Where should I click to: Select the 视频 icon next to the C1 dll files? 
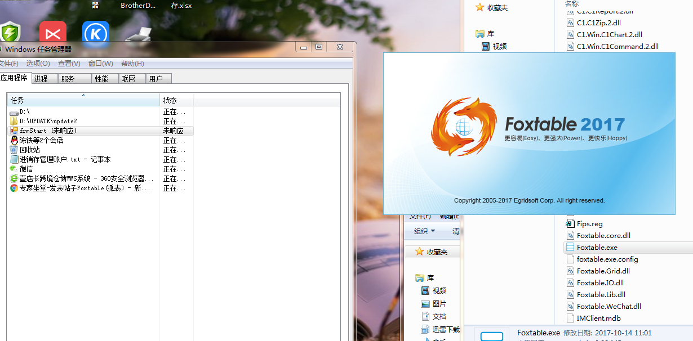coord(486,47)
